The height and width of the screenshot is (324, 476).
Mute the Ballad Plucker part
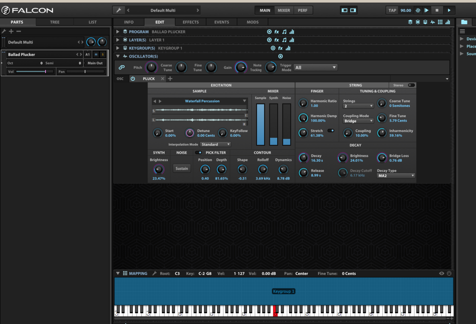click(x=96, y=54)
